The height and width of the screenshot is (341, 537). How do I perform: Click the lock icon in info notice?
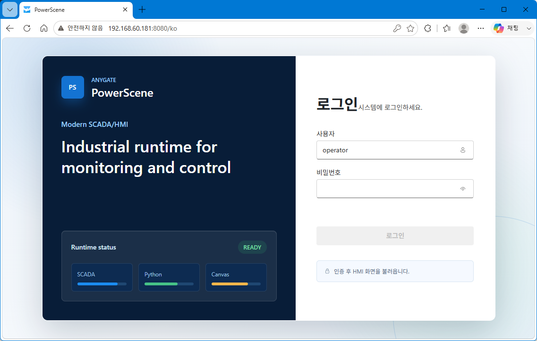[327, 271]
